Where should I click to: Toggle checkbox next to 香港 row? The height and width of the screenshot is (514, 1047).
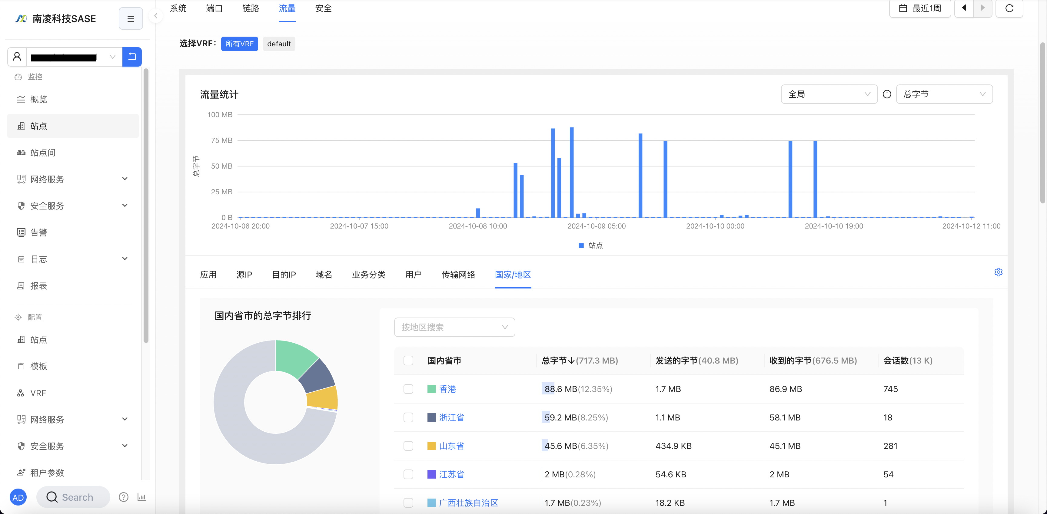(409, 388)
